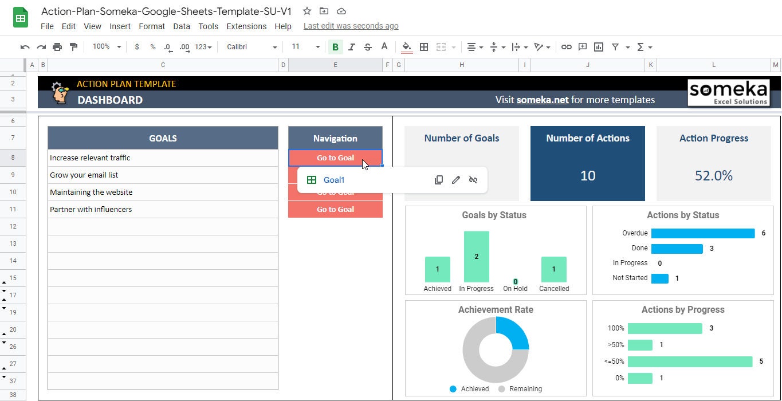782x401 pixels.
Task: Open the zoom level 100% dropdown
Action: [x=105, y=47]
